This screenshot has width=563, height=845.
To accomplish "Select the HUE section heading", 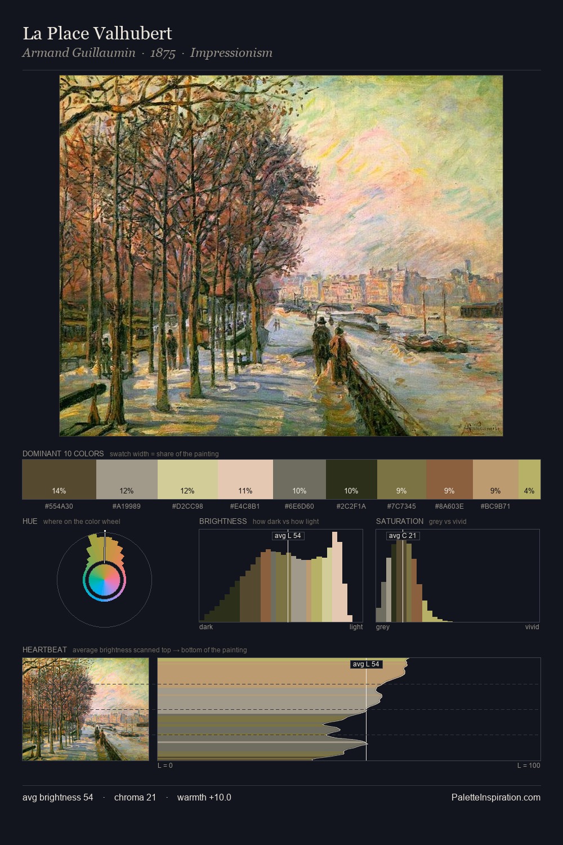I will [x=30, y=521].
